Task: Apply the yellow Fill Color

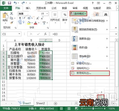Action: [x=29, y=23]
